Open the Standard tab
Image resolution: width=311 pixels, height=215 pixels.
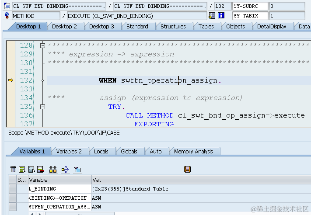pos(137,26)
